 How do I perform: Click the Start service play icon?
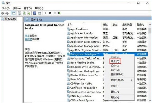point(46,13)
